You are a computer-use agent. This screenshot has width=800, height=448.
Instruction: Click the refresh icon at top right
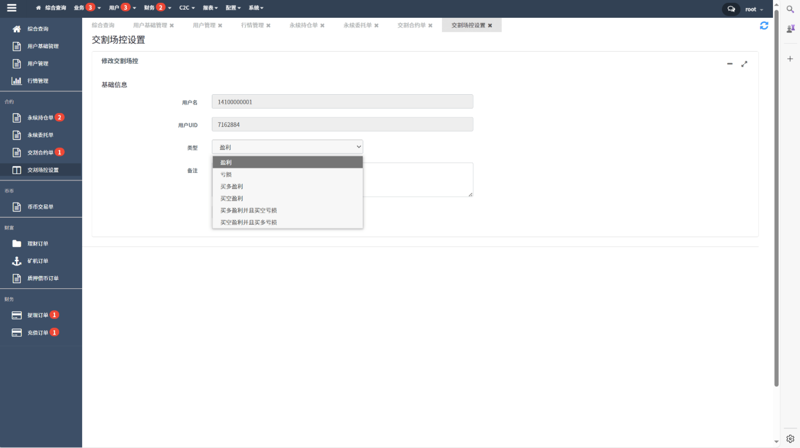(764, 25)
